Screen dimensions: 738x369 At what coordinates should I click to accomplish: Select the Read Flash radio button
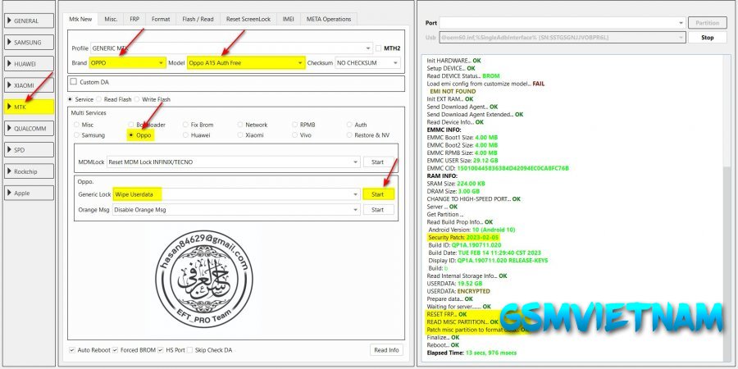(99, 99)
